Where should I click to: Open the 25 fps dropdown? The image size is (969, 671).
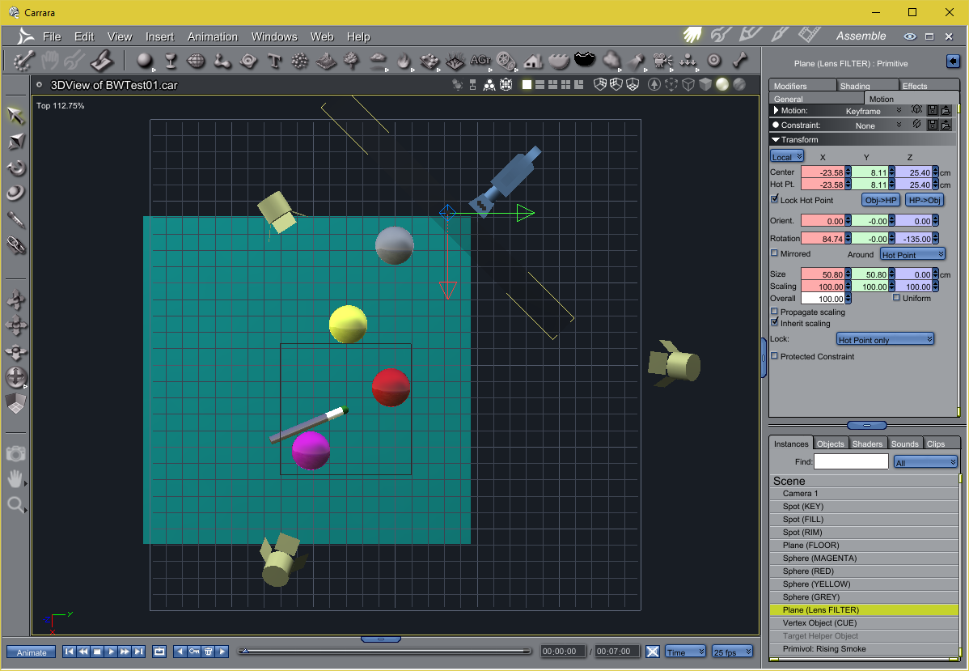coord(732,652)
